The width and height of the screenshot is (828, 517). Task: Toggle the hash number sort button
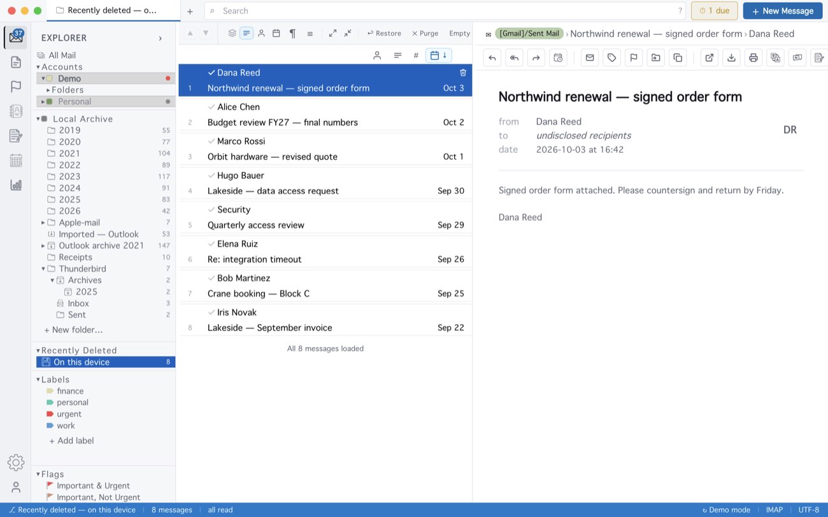point(416,55)
